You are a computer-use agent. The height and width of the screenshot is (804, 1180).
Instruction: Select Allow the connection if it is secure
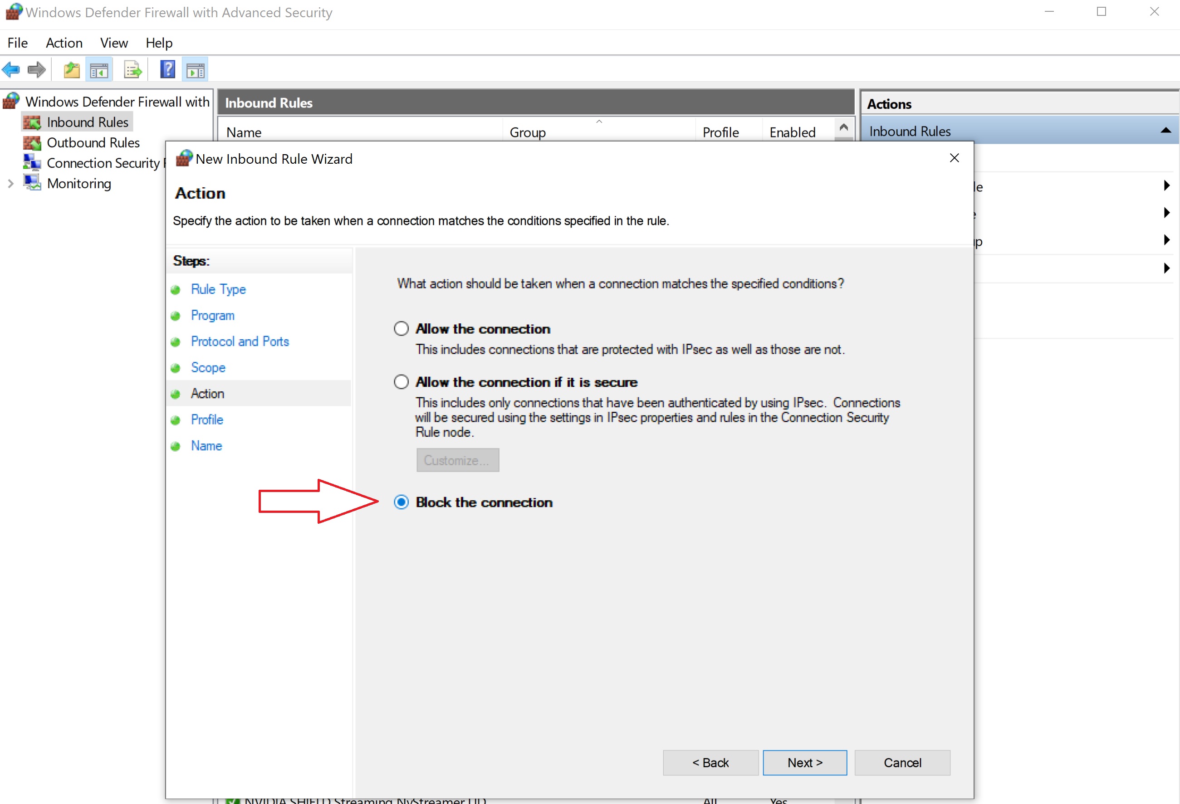tap(401, 382)
